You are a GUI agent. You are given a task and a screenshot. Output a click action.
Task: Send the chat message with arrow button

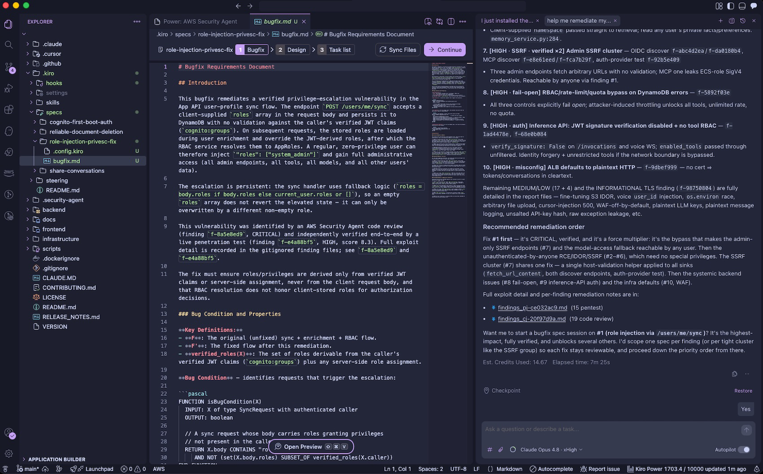(746, 430)
